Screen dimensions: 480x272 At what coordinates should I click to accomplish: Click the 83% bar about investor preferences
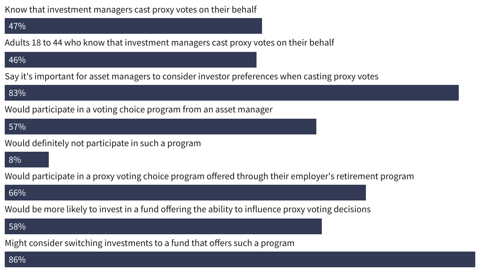click(x=232, y=93)
